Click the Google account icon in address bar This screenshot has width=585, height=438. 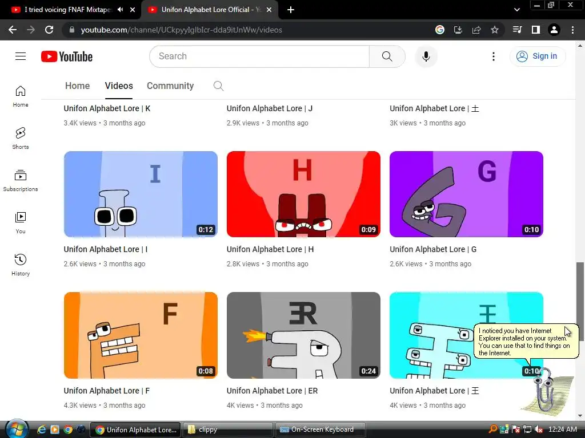440,30
